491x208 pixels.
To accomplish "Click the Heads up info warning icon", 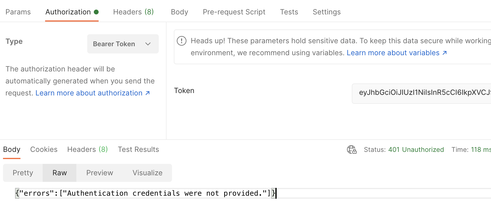I will [x=182, y=41].
